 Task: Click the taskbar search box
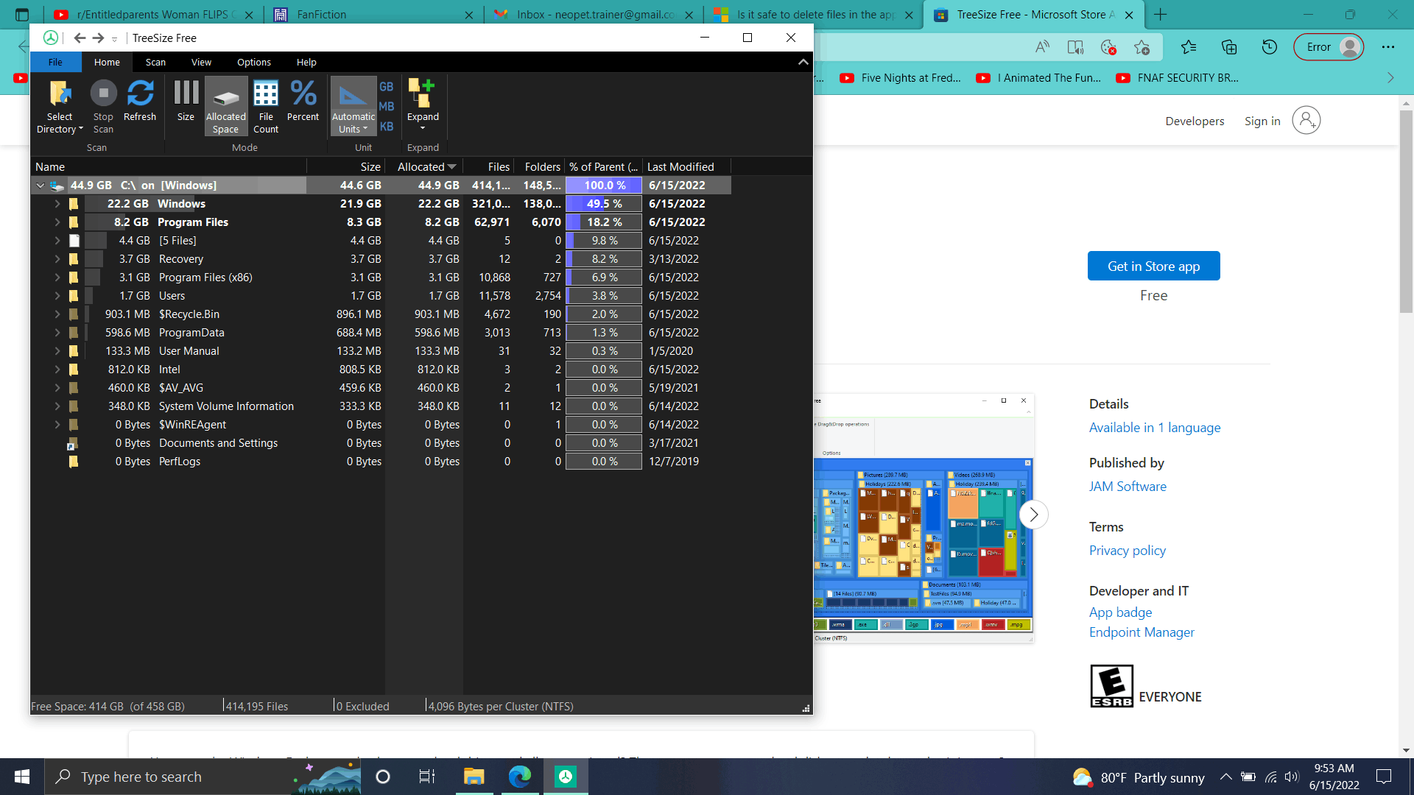[x=203, y=777]
